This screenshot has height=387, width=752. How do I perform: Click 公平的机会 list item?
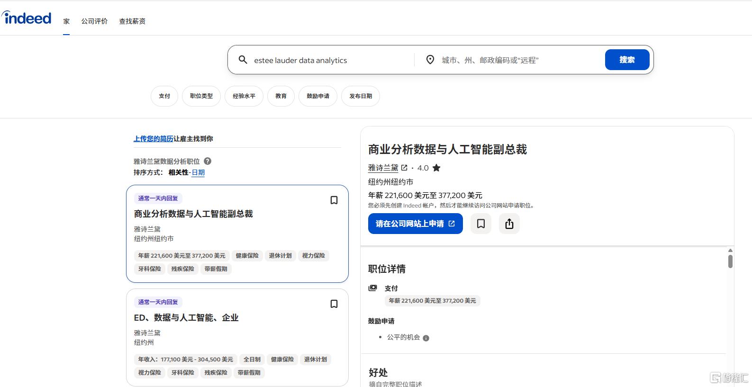coord(404,337)
